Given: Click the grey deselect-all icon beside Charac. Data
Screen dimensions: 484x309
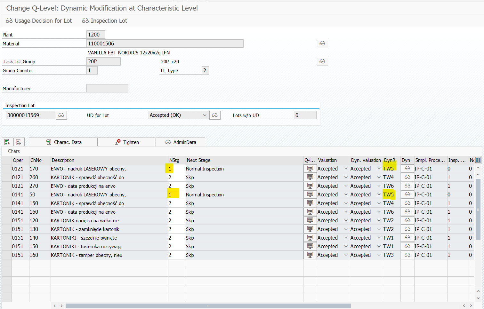Looking at the screenshot, I should (19, 142).
